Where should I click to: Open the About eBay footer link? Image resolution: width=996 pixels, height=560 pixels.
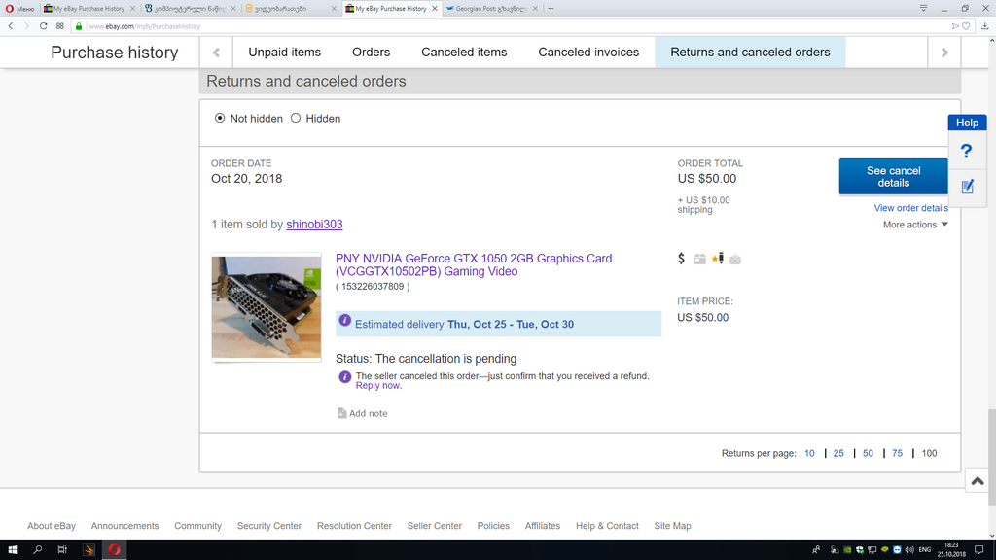click(x=52, y=526)
